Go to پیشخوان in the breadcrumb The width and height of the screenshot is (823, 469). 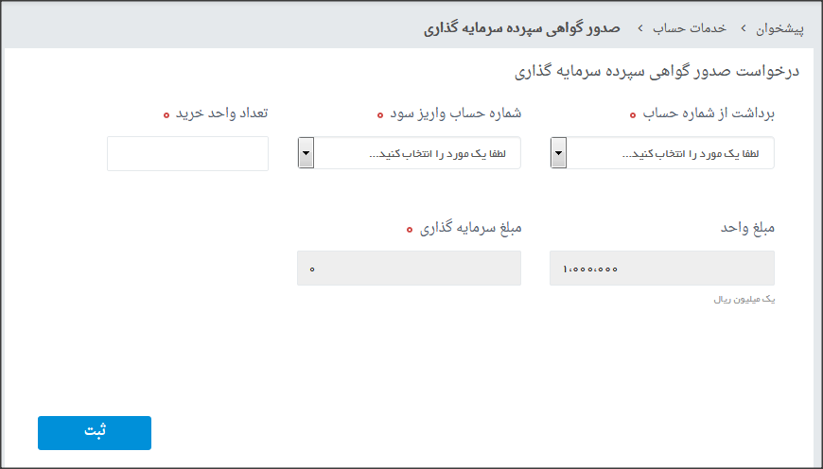tap(780, 28)
